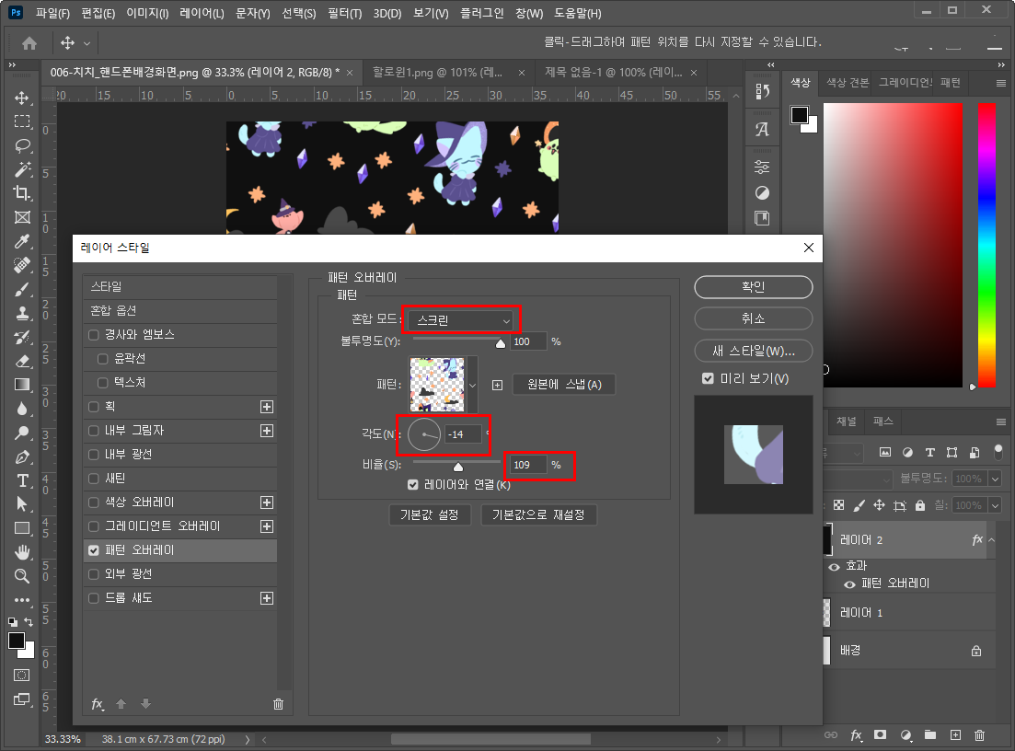1015x751 pixels.
Task: Toggle the 레이어와 연결 checkbox
Action: coord(413,484)
